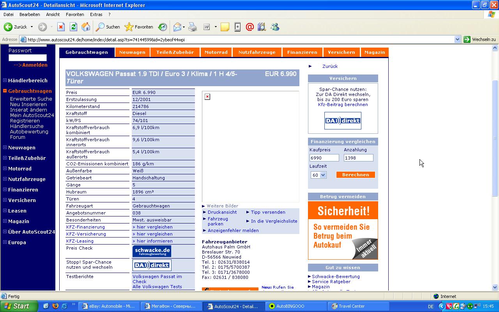Open the Druckansicht link

(222, 212)
